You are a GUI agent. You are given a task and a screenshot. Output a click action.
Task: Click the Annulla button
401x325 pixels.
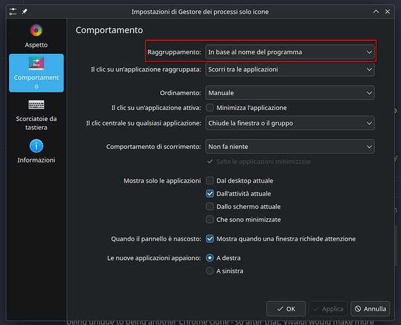(370, 309)
